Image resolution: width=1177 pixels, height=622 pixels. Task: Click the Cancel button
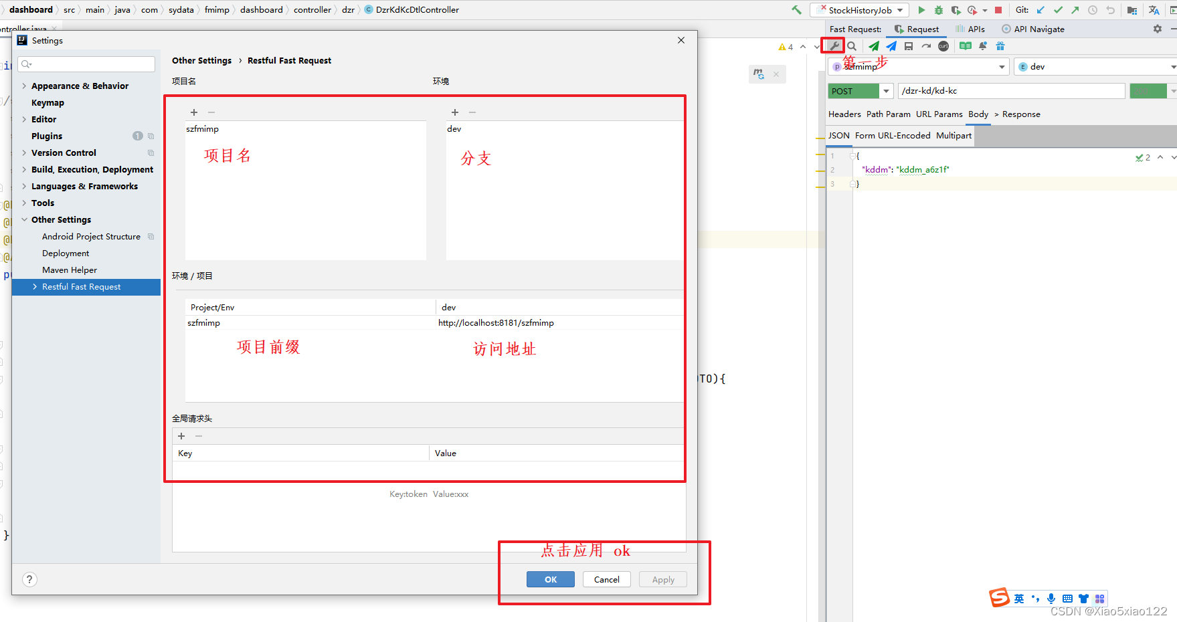(x=607, y=579)
